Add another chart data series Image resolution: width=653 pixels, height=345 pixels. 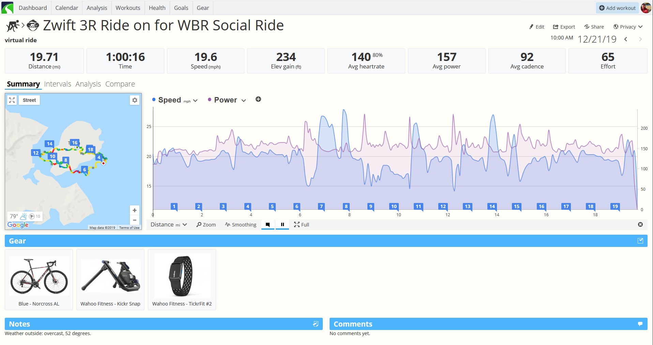[x=258, y=99]
